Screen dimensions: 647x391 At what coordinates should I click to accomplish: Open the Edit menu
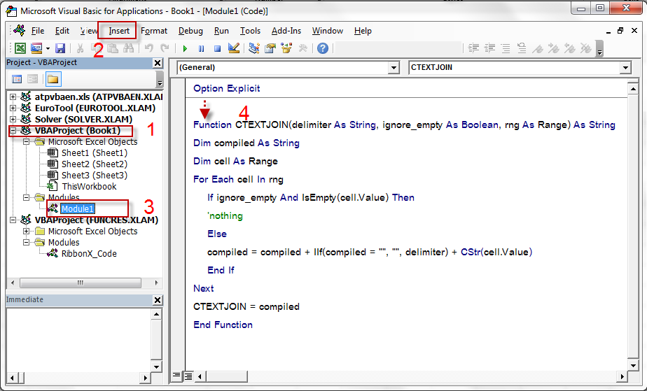(x=62, y=31)
